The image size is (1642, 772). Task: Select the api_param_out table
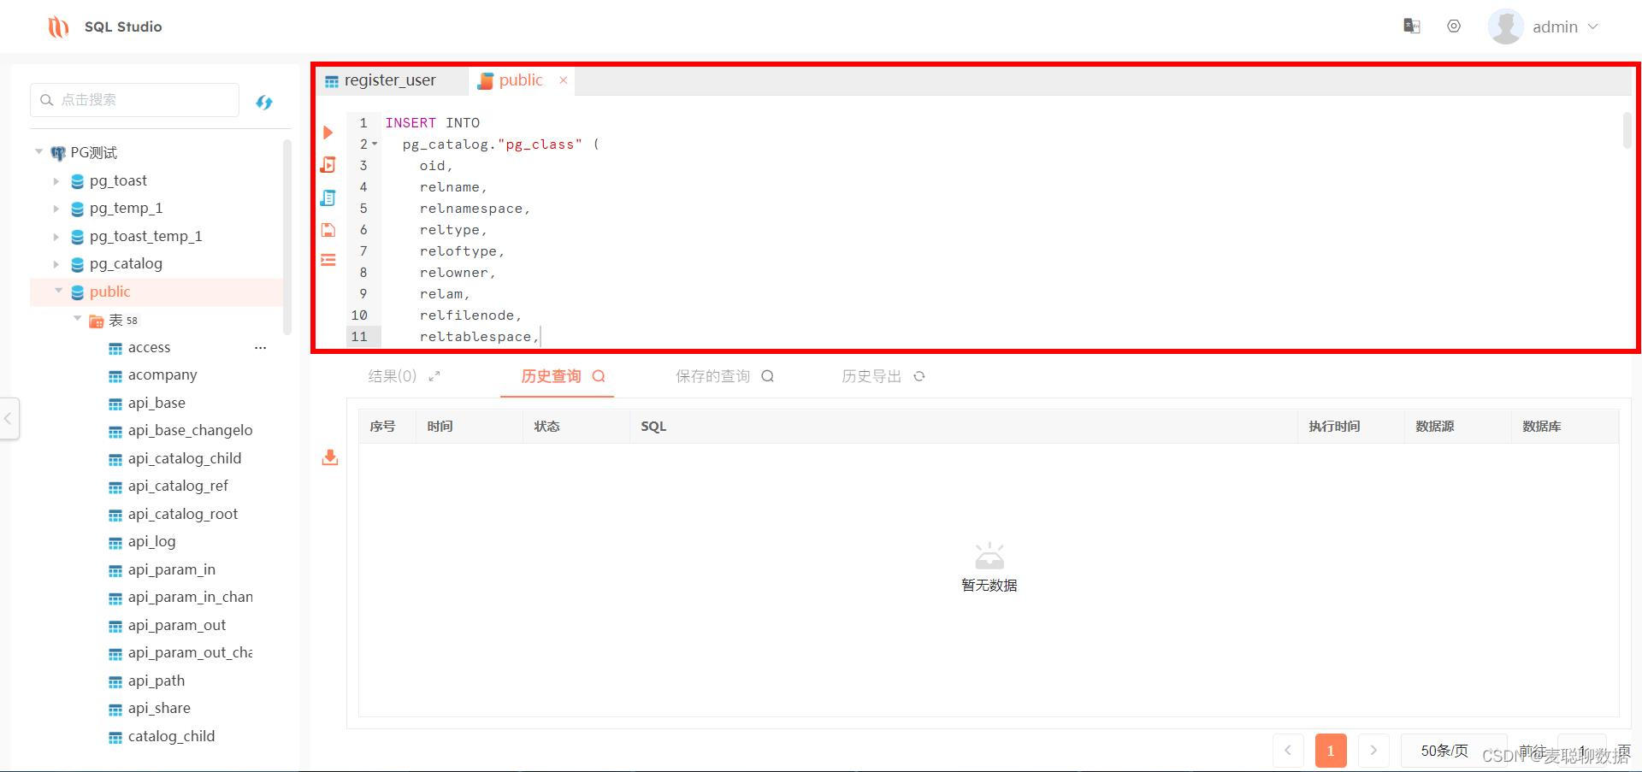click(177, 625)
